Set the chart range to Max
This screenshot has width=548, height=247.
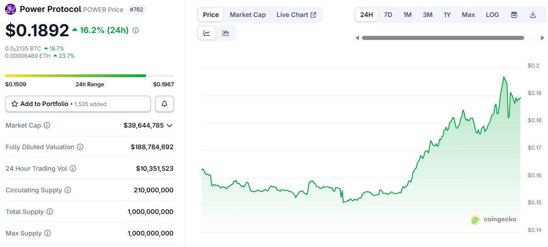pos(469,15)
